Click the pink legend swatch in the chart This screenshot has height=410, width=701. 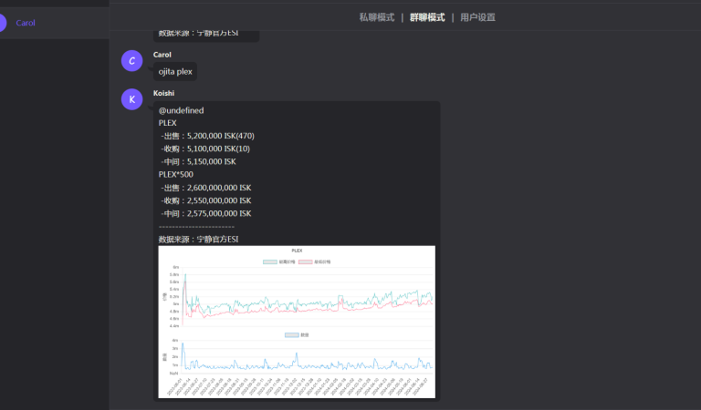(x=306, y=261)
